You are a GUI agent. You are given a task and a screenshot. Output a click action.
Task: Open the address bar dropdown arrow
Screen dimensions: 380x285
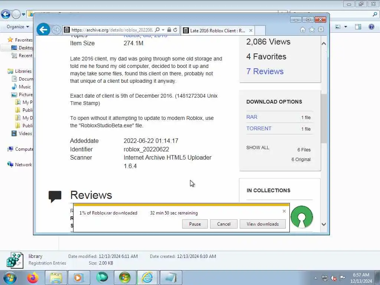(x=163, y=30)
